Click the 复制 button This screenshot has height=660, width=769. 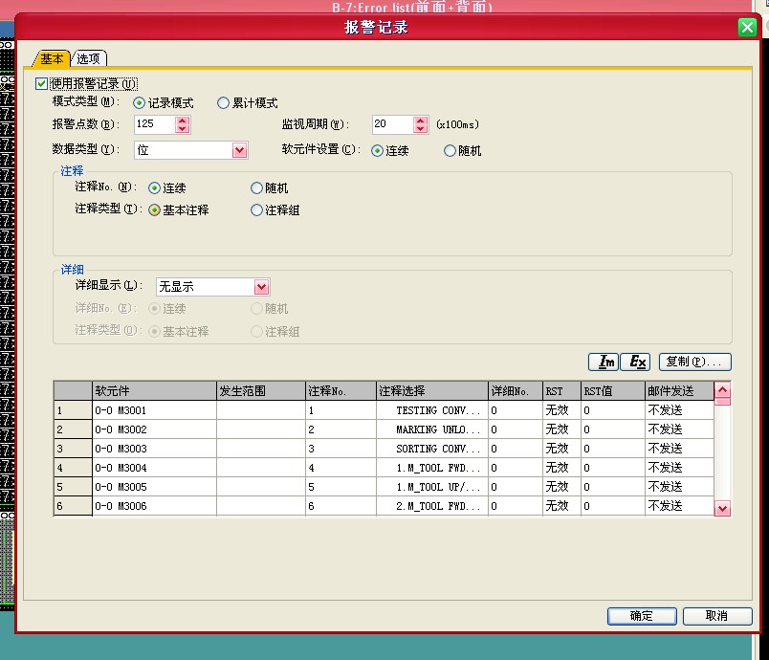pos(695,362)
